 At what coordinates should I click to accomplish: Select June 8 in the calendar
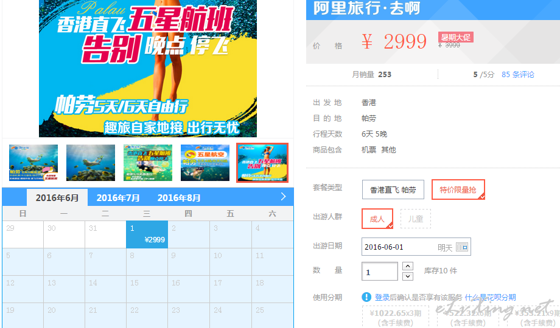[x=147, y=262]
